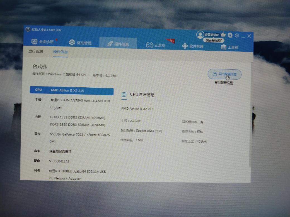
Task: Click the 接口插槽 Socket AM3 (938) text
Action: pos(141,131)
